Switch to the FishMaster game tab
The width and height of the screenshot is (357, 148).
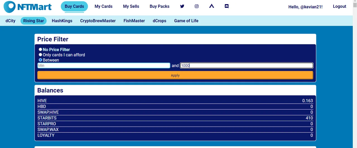(134, 21)
